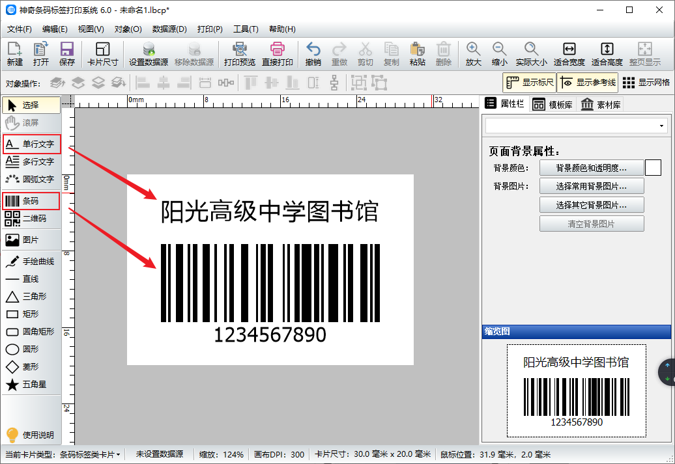Viewport: 675px width, 464px height.
Task: Choose the 五角星 star shape tool
Action: pyautogui.click(x=31, y=385)
